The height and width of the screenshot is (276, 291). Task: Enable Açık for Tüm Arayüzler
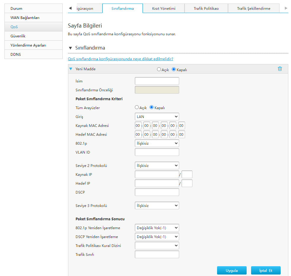(x=137, y=107)
